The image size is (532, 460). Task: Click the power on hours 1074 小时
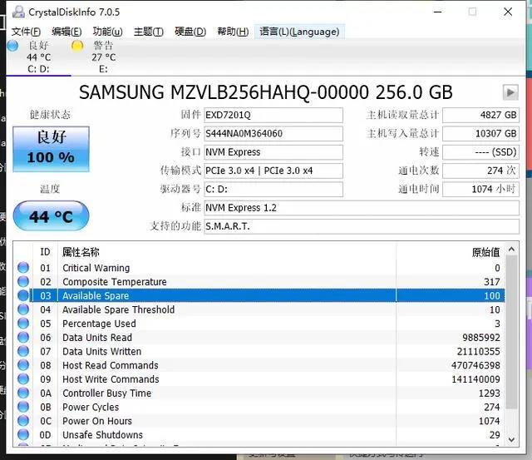(480, 189)
